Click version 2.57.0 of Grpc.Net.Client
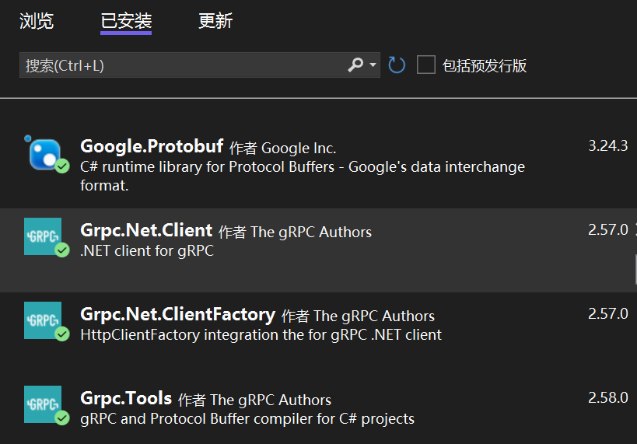The image size is (637, 444). (x=608, y=230)
